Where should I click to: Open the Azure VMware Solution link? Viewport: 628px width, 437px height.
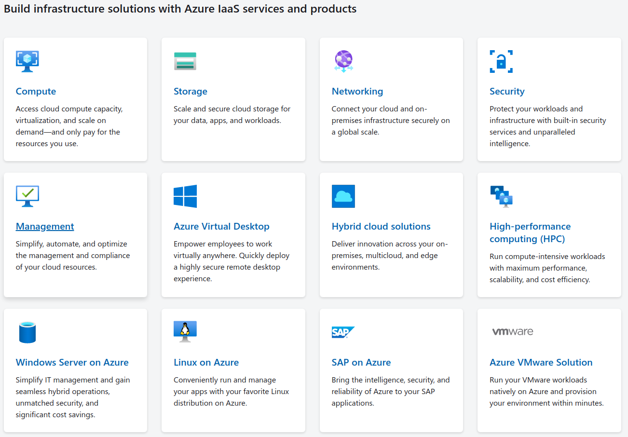tap(541, 362)
